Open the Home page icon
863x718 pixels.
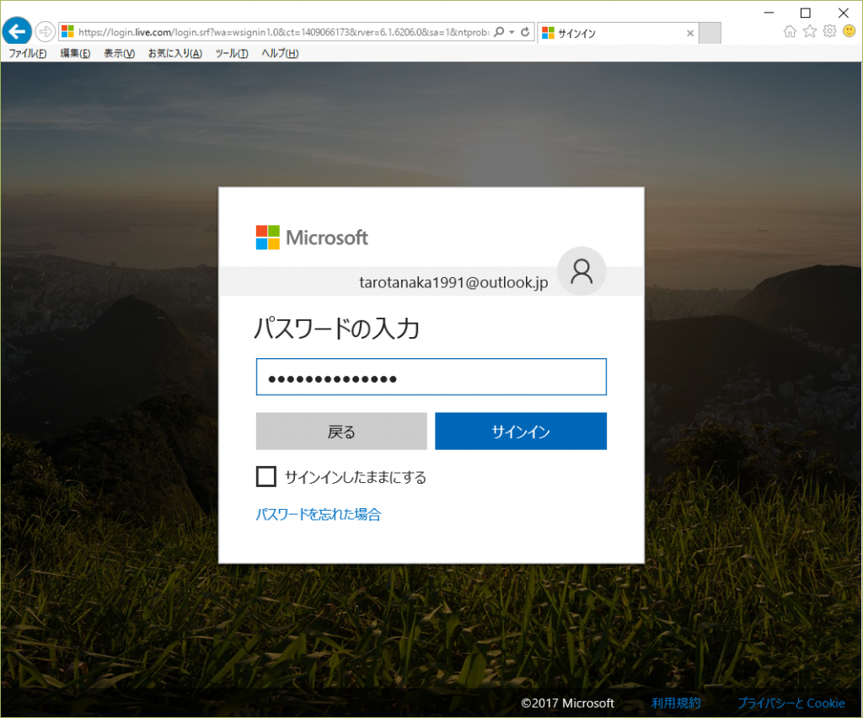790,31
